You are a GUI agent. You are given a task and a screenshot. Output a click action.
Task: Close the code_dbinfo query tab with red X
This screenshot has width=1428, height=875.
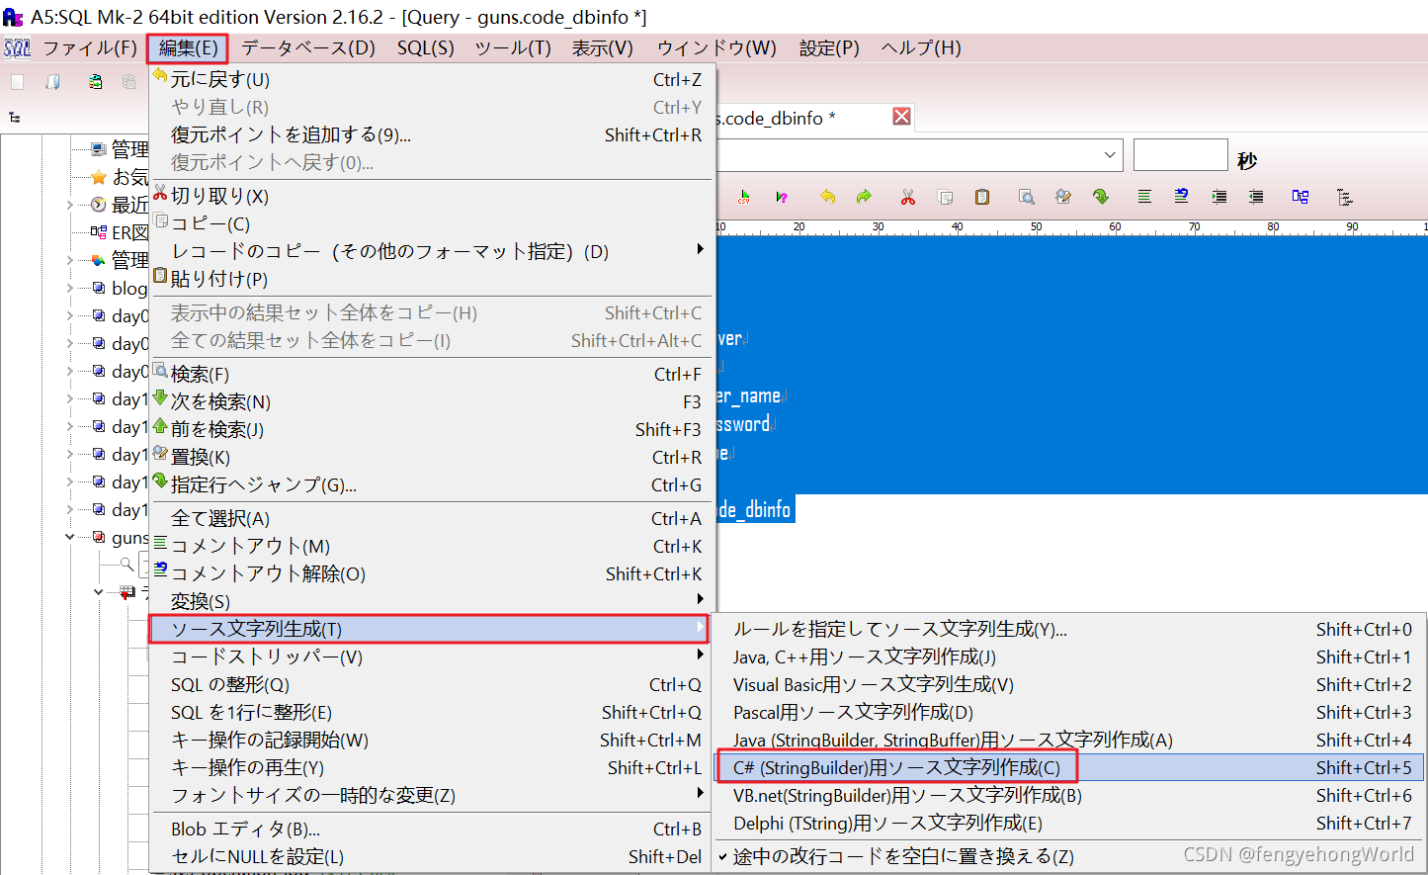click(x=901, y=117)
